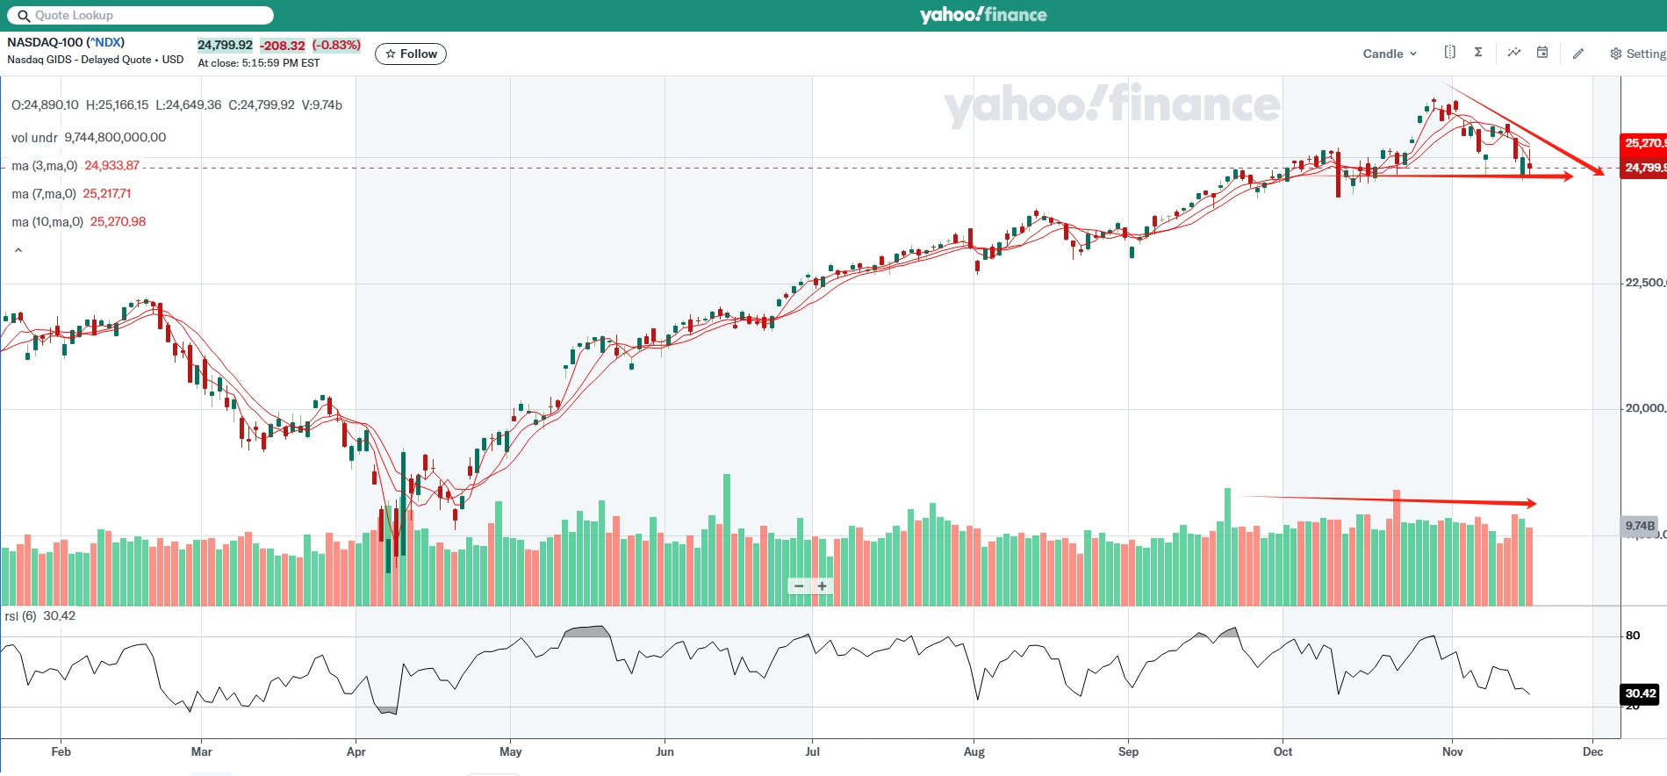Open the ^NDX ticker link
Viewport: 1667px width, 776px height.
click(x=107, y=42)
